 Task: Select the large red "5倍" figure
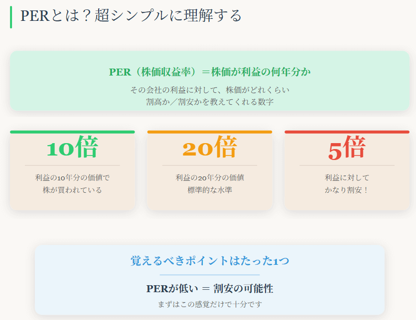tap(347, 149)
